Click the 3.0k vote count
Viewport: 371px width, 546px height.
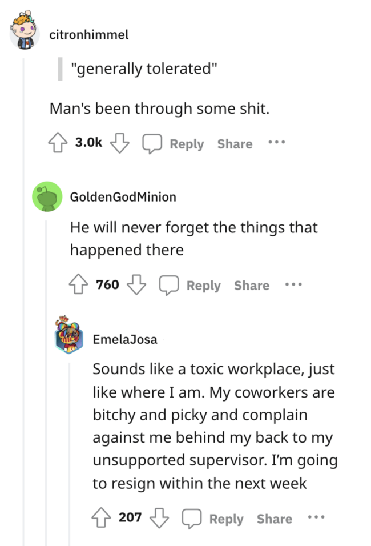point(88,142)
